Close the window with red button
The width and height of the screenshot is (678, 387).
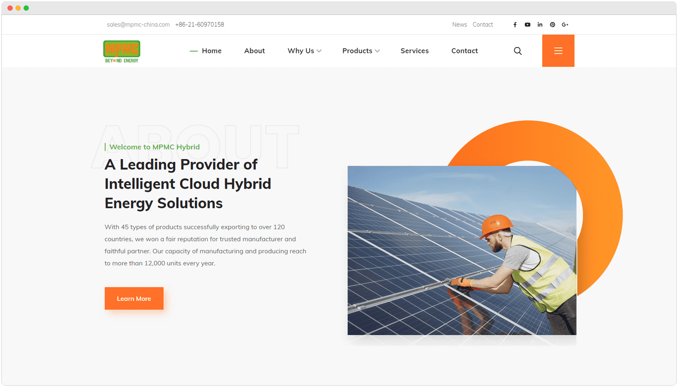[10, 8]
